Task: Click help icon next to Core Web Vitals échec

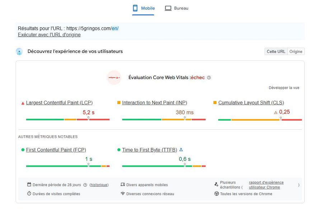Action: click(209, 78)
